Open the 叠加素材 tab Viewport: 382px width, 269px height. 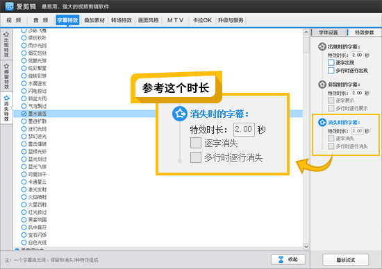pyautogui.click(x=94, y=20)
